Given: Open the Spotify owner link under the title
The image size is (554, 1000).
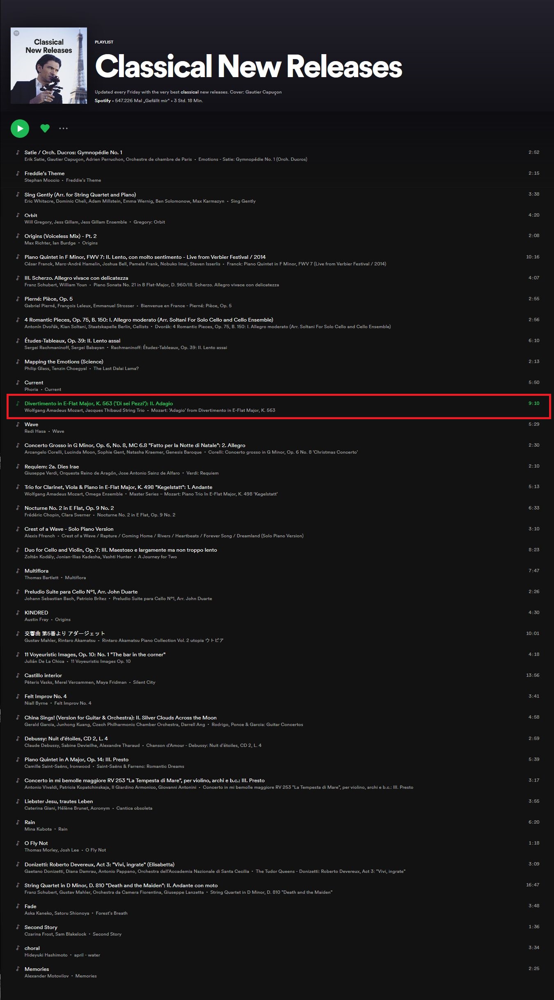Looking at the screenshot, I should coord(103,101).
